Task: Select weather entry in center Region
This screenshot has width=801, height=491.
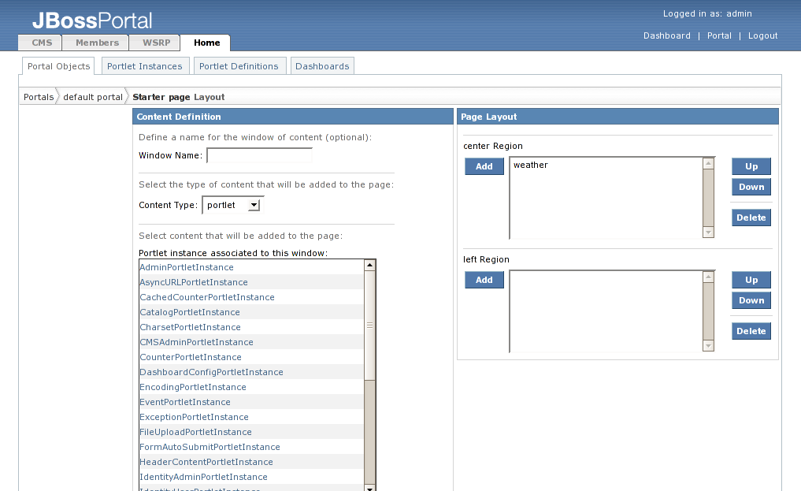Action: tap(531, 166)
